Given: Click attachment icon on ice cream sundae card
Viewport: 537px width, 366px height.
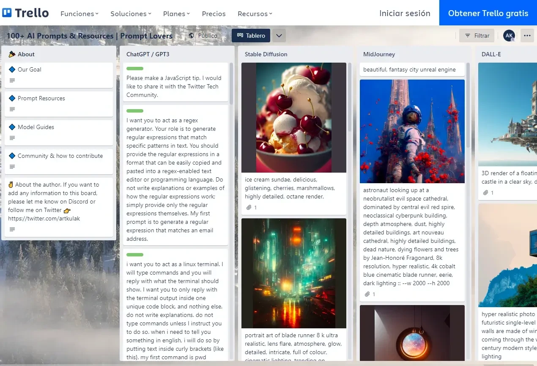Looking at the screenshot, I should (x=249, y=207).
